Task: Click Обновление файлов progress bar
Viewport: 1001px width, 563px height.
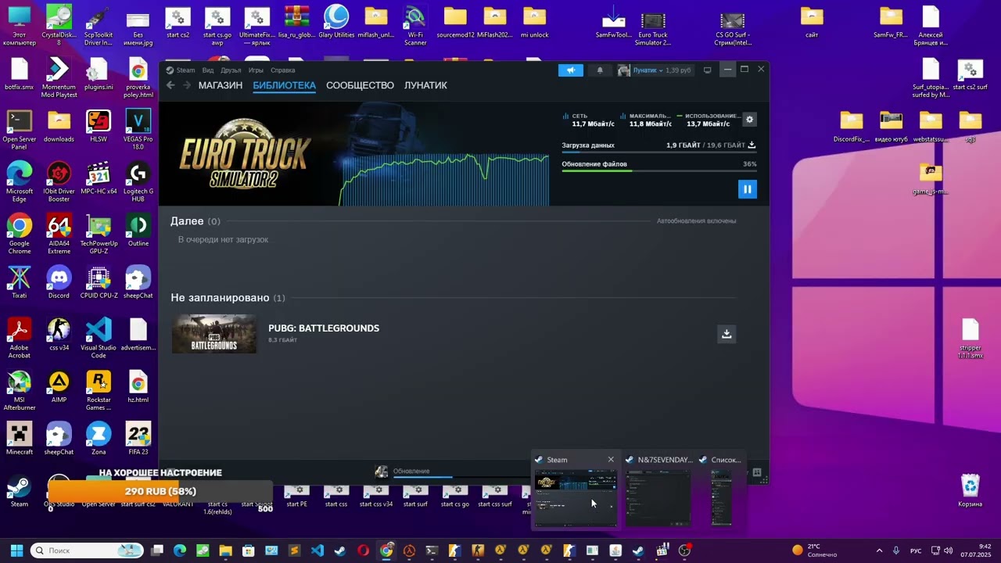Action: [658, 170]
